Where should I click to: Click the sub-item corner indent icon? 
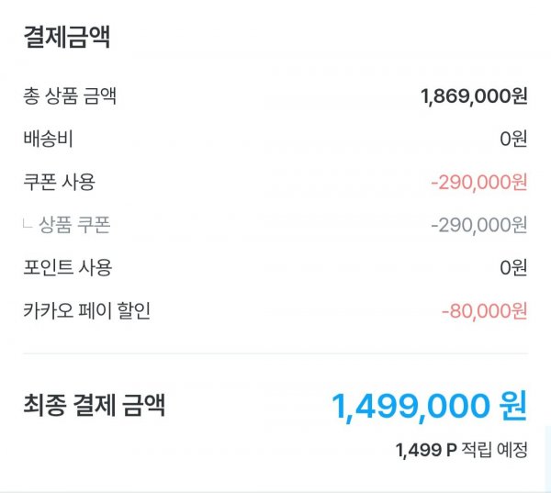pos(28,223)
